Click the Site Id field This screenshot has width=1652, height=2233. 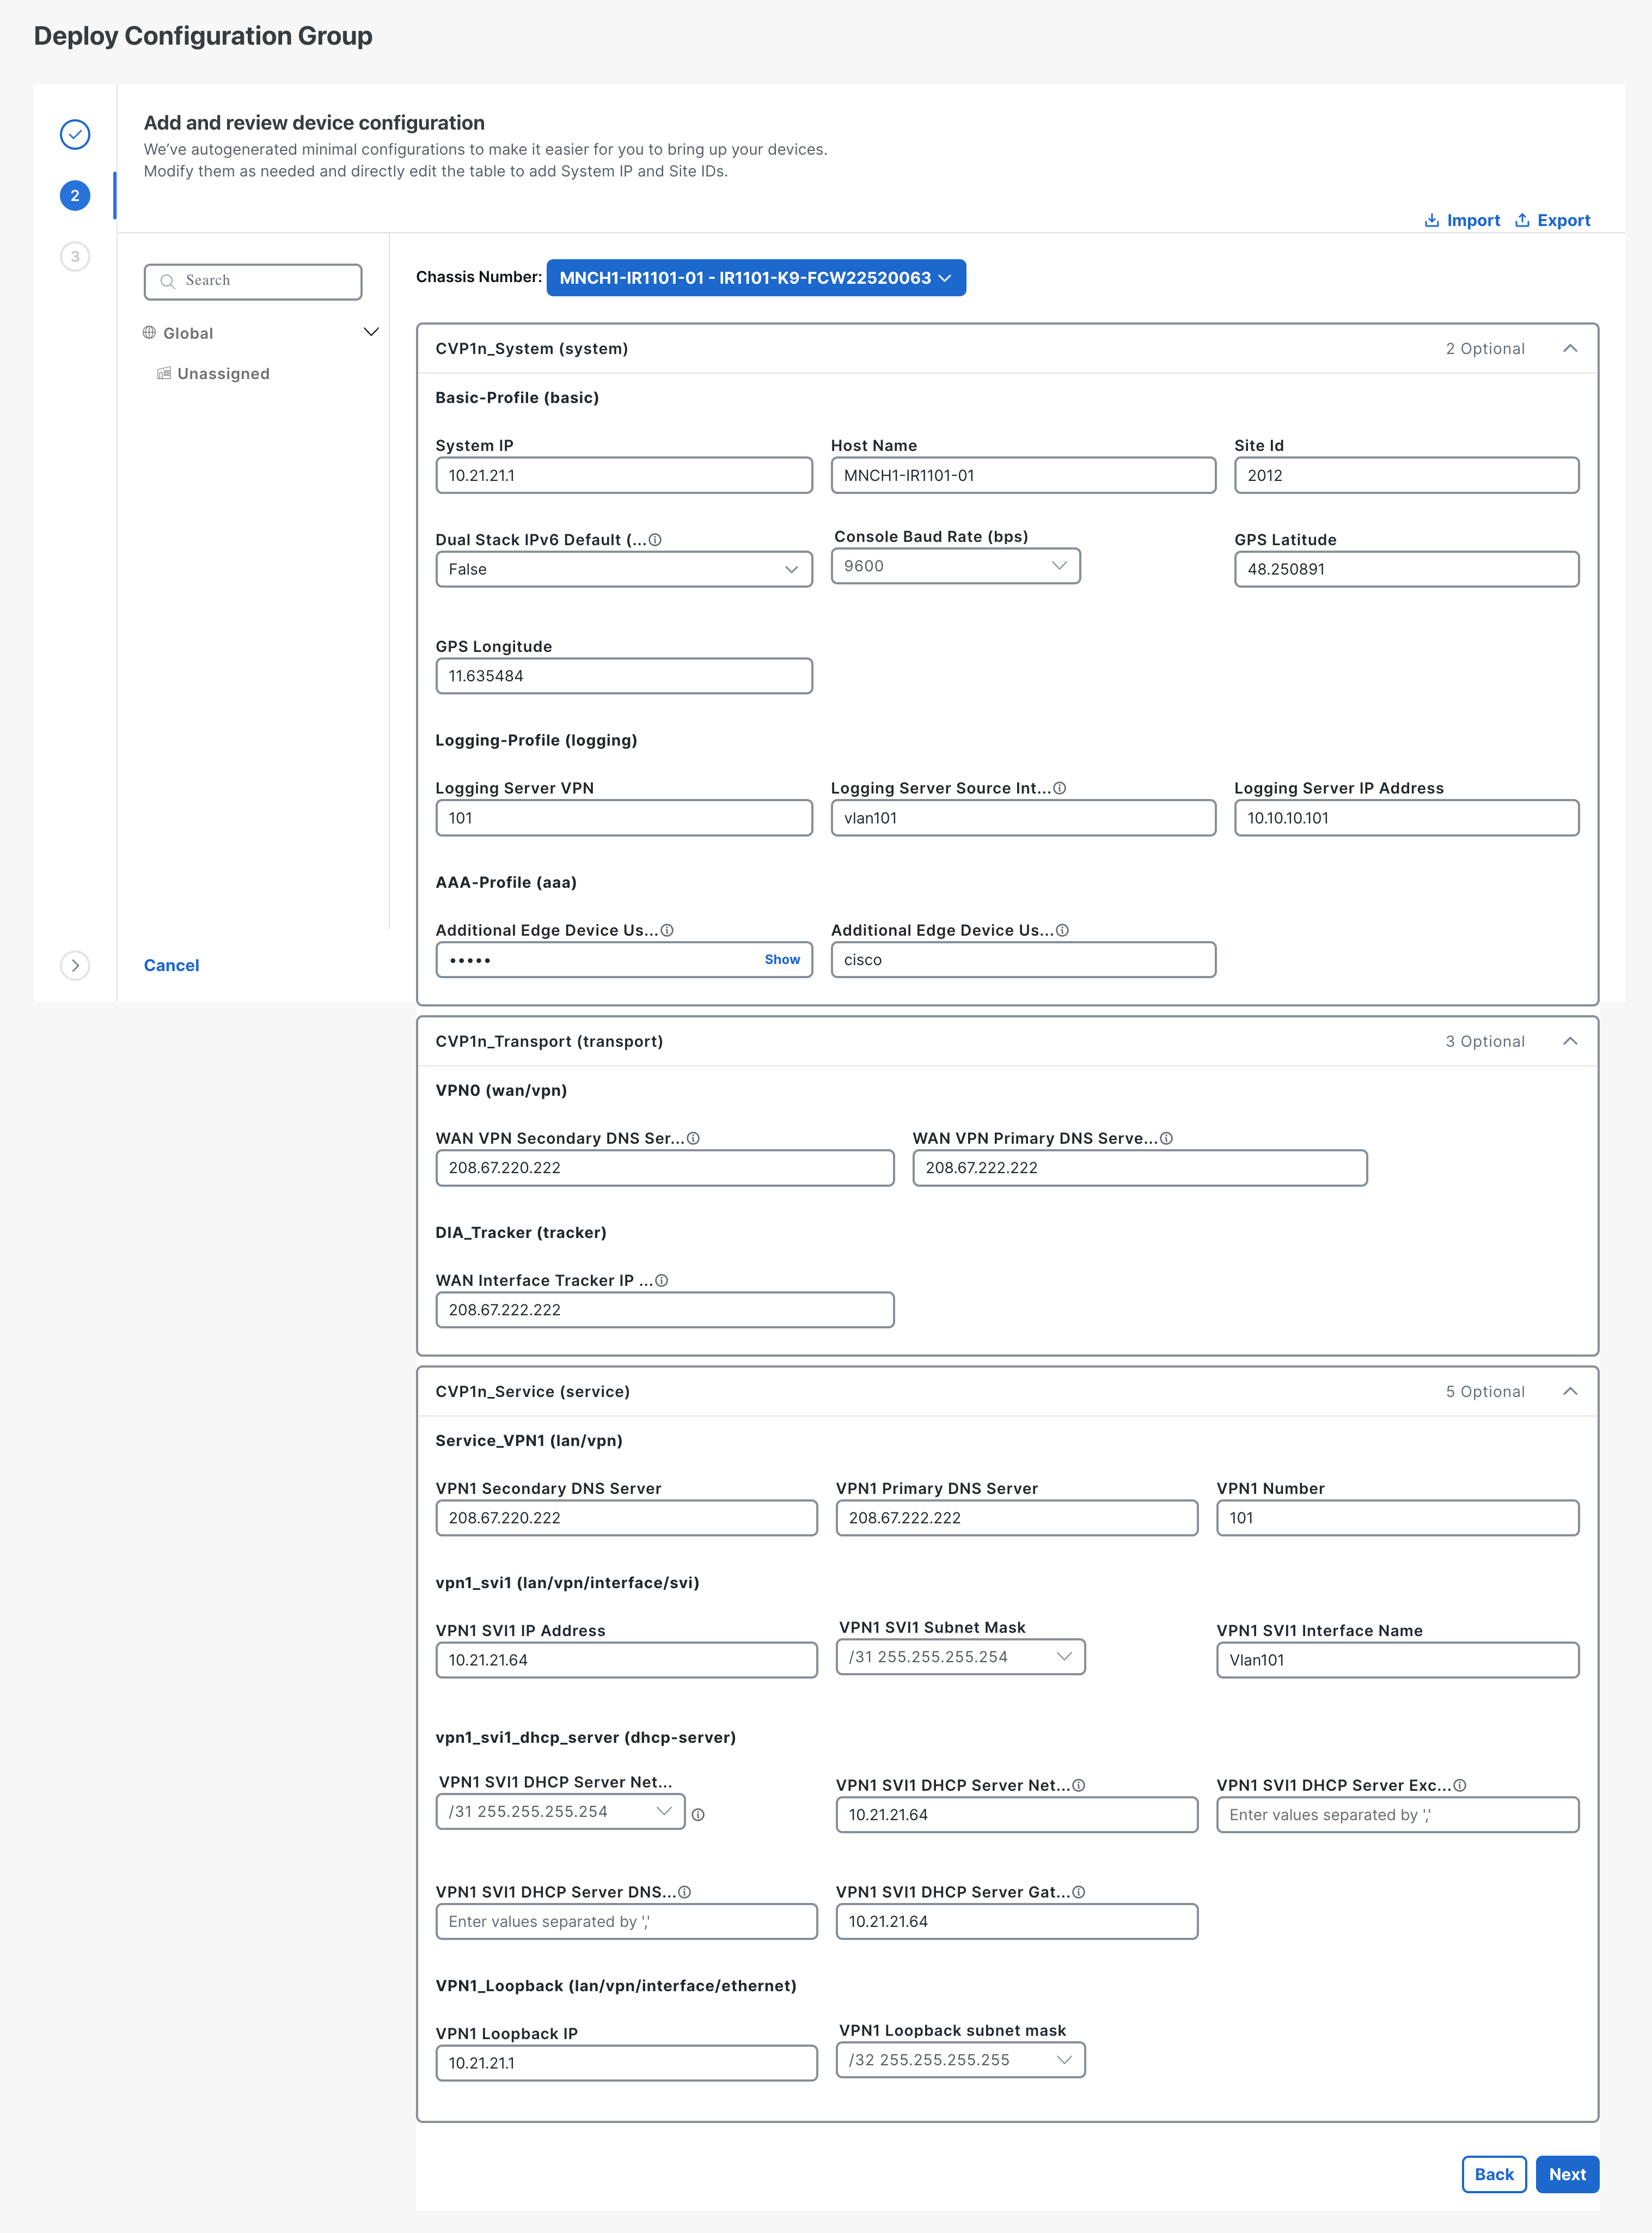[x=1406, y=475]
